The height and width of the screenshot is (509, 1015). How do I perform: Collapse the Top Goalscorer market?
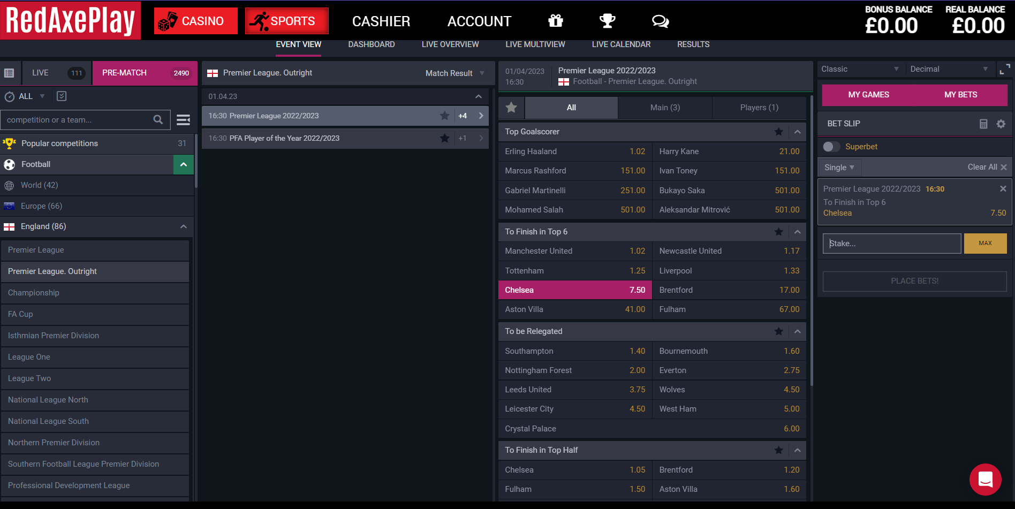797,132
